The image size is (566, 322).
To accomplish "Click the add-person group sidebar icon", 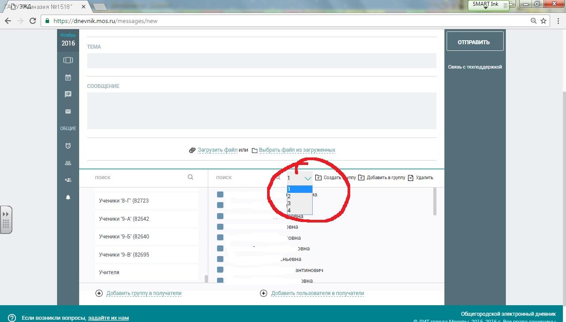I will coord(68,180).
